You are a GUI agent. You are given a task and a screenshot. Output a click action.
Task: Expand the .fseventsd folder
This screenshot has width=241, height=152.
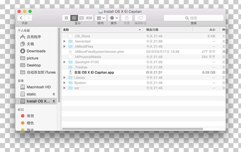click(65, 41)
